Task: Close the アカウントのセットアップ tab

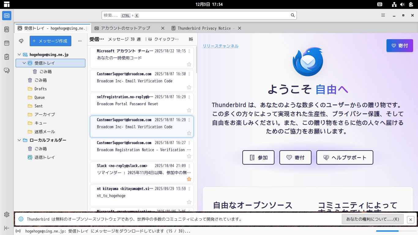Action: (x=163, y=28)
